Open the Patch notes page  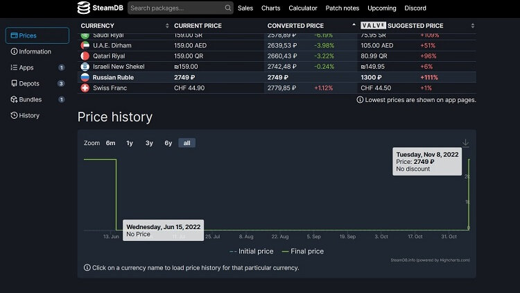(343, 8)
